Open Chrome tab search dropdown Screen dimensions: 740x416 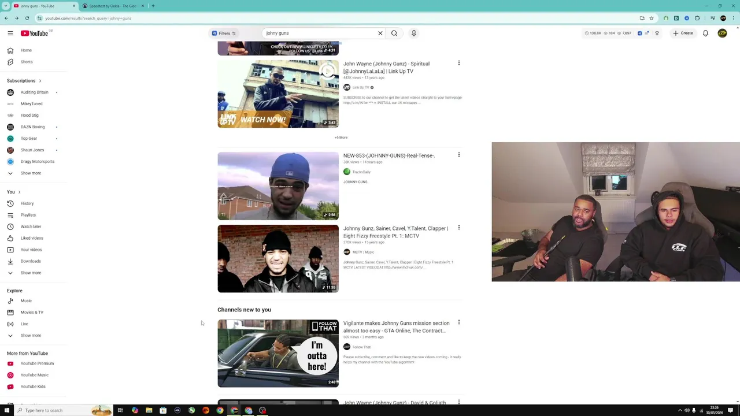pyautogui.click(x=6, y=6)
